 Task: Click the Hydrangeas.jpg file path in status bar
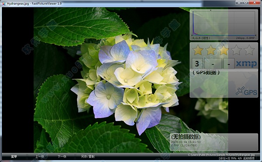(221, 155)
